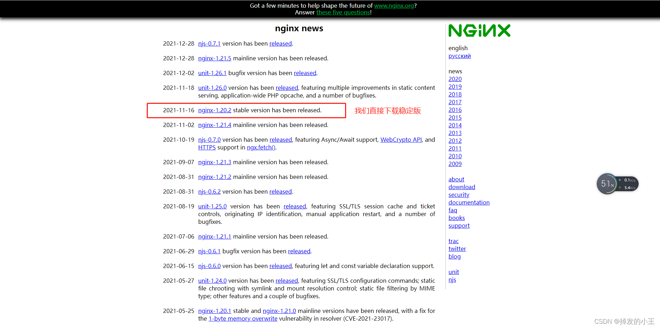This screenshot has width=660, height=328.
Task: Open the nginx-1.21.0 mainline link
Action: click(279, 311)
